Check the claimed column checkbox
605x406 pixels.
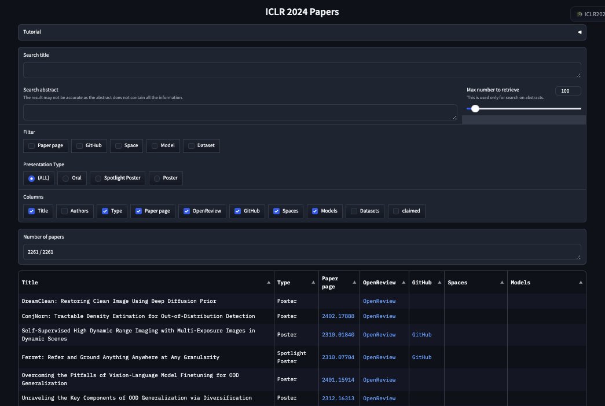[x=396, y=211]
